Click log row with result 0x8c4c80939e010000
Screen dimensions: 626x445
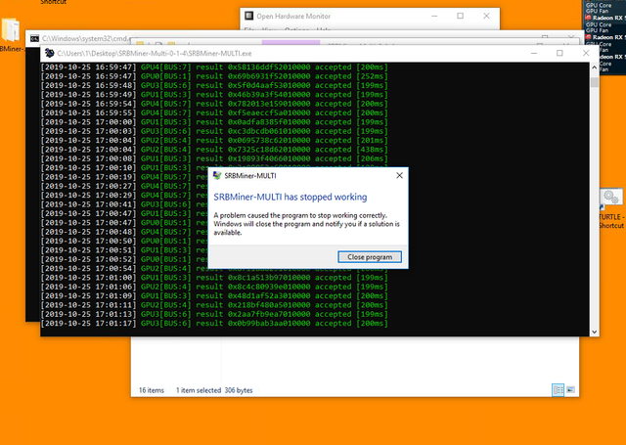pyautogui.click(x=214, y=287)
